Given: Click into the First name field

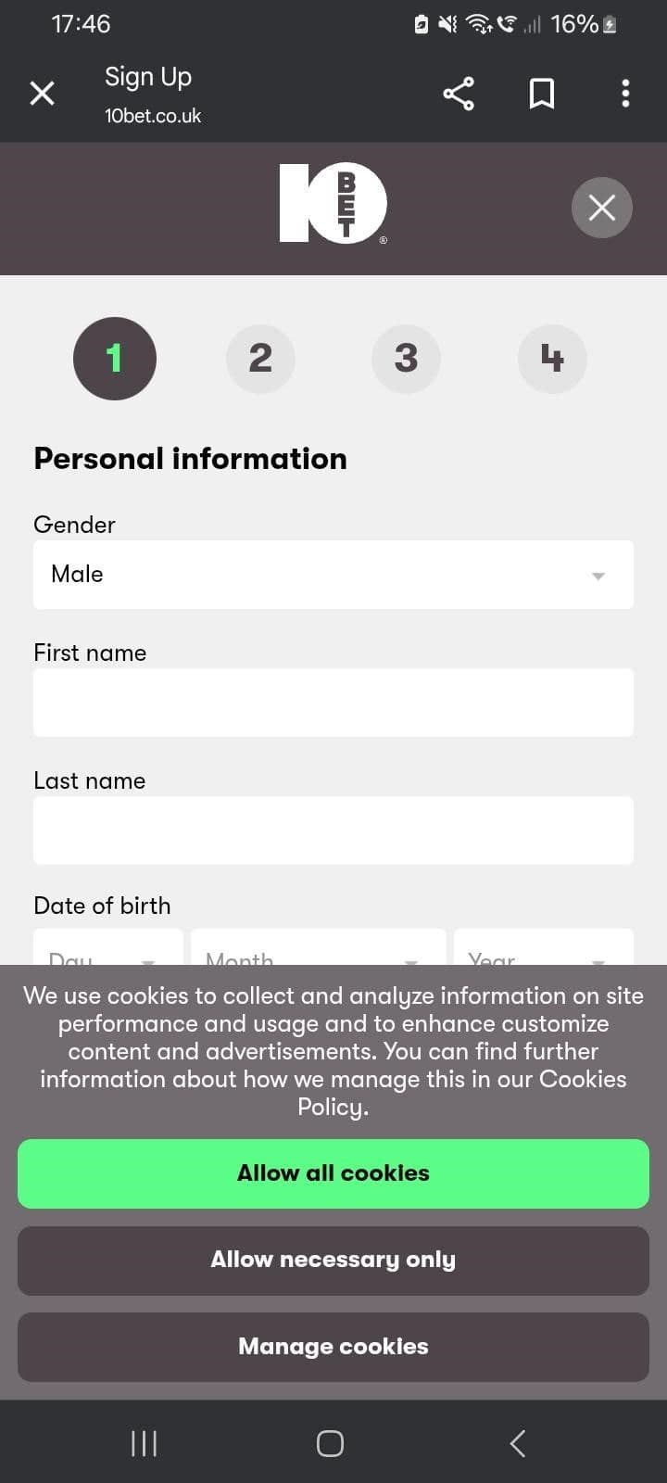Looking at the screenshot, I should (x=333, y=702).
